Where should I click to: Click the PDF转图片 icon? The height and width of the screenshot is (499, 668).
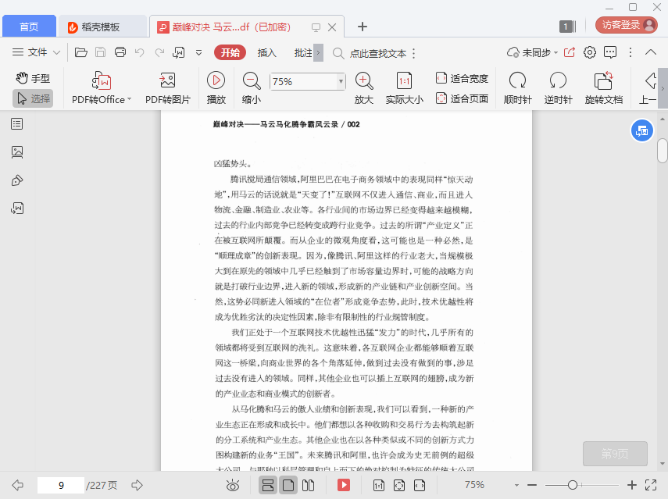[167, 80]
